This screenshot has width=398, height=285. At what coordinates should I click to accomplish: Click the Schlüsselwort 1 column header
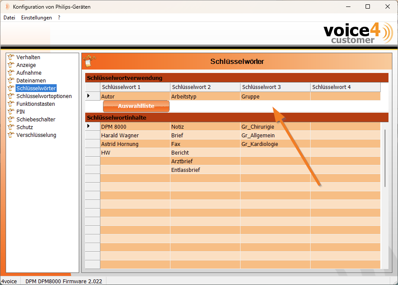(x=135, y=87)
